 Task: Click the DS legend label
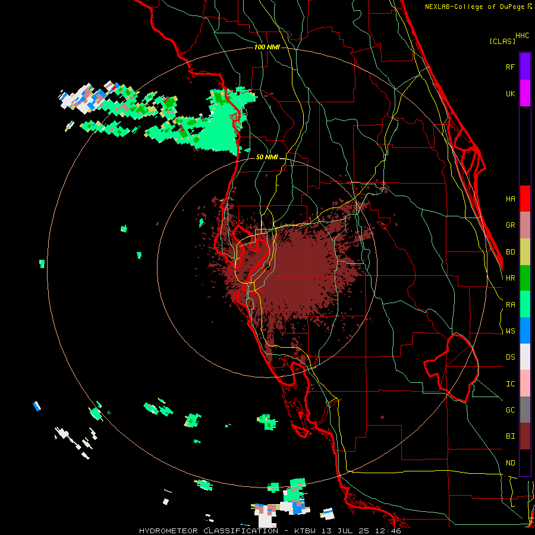coord(510,357)
